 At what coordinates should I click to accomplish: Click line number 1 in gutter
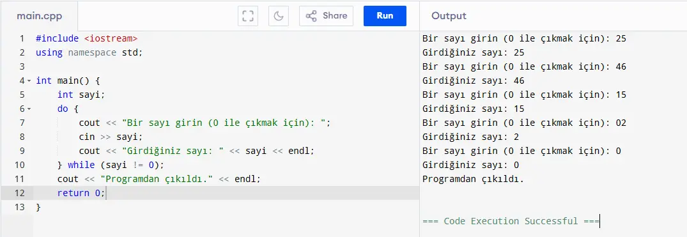pos(22,38)
